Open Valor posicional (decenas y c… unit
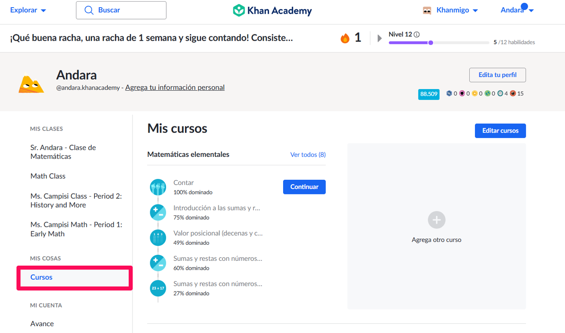The height and width of the screenshot is (333, 565). [x=218, y=233]
